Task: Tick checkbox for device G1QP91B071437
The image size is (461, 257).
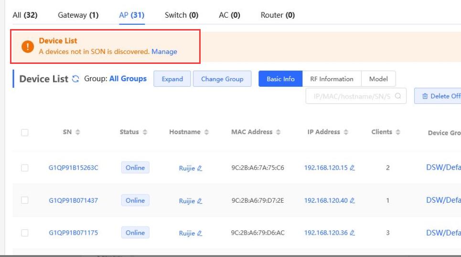Action: point(25,201)
